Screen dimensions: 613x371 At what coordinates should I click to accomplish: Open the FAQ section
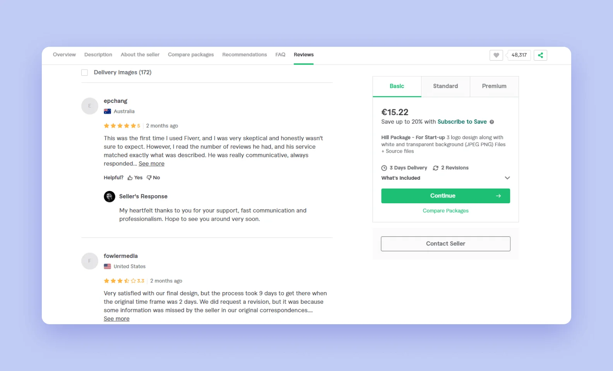point(280,54)
